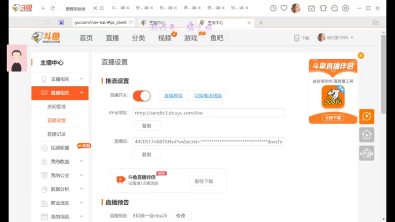Image resolution: width=395 pixels, height=222 pixels.
Task: Click the robot assistant floating icon
Action: 366,153
